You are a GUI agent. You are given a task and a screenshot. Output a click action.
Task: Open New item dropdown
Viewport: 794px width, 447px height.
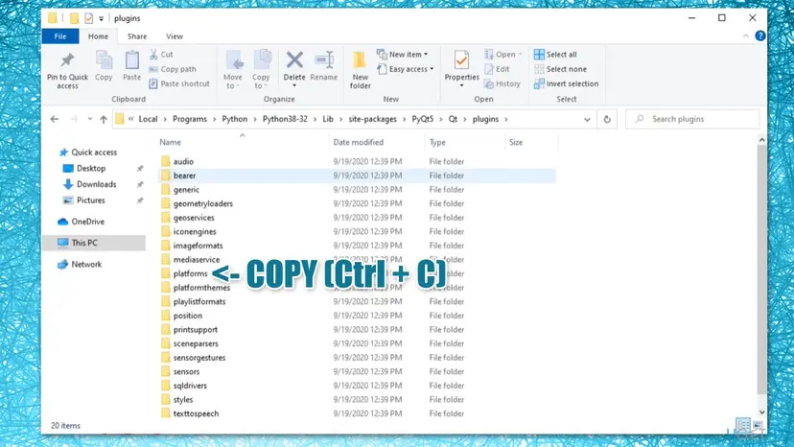pos(403,55)
